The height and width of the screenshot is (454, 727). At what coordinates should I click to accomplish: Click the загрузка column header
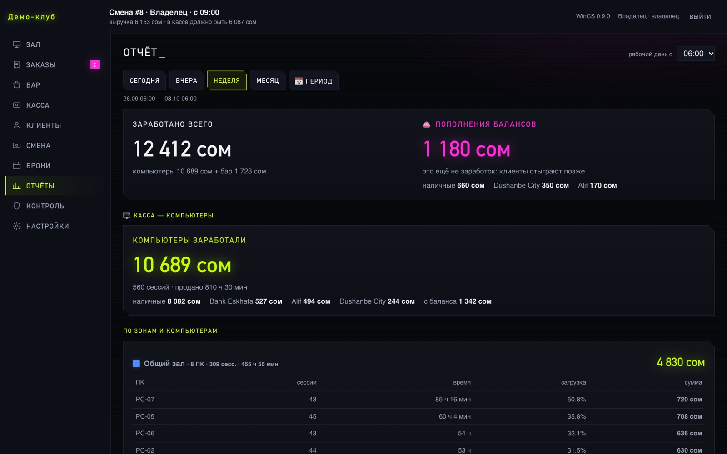tap(573, 382)
